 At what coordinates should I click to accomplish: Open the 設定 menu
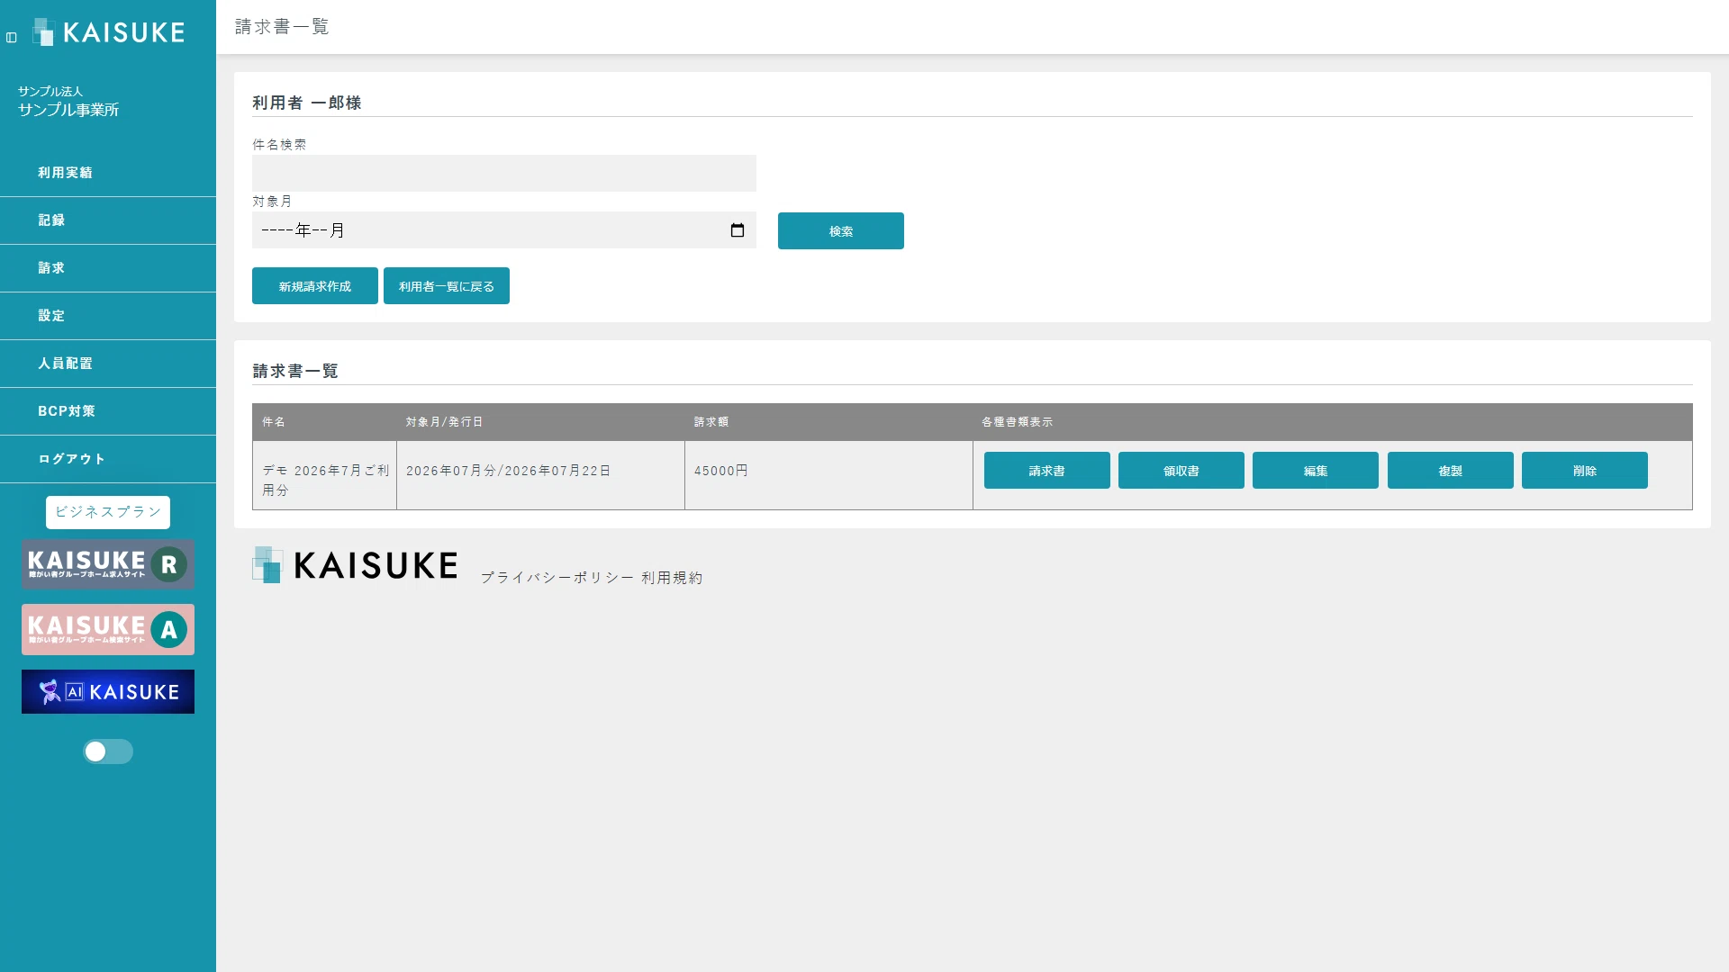coord(108,316)
